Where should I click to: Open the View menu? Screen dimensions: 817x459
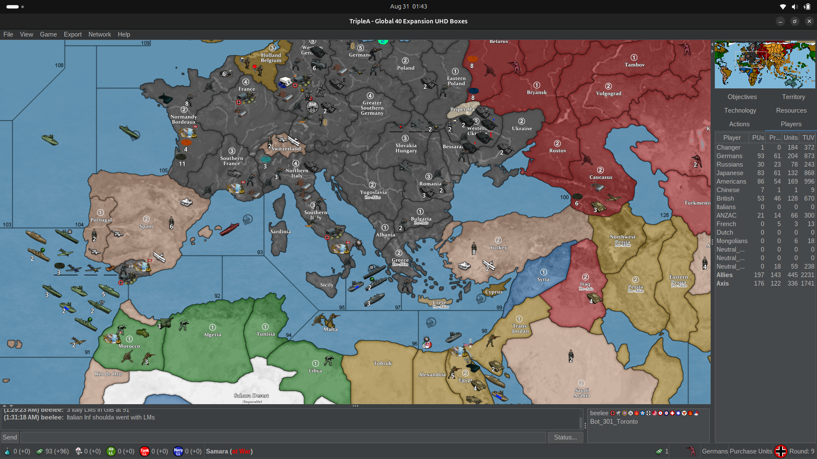click(x=26, y=34)
